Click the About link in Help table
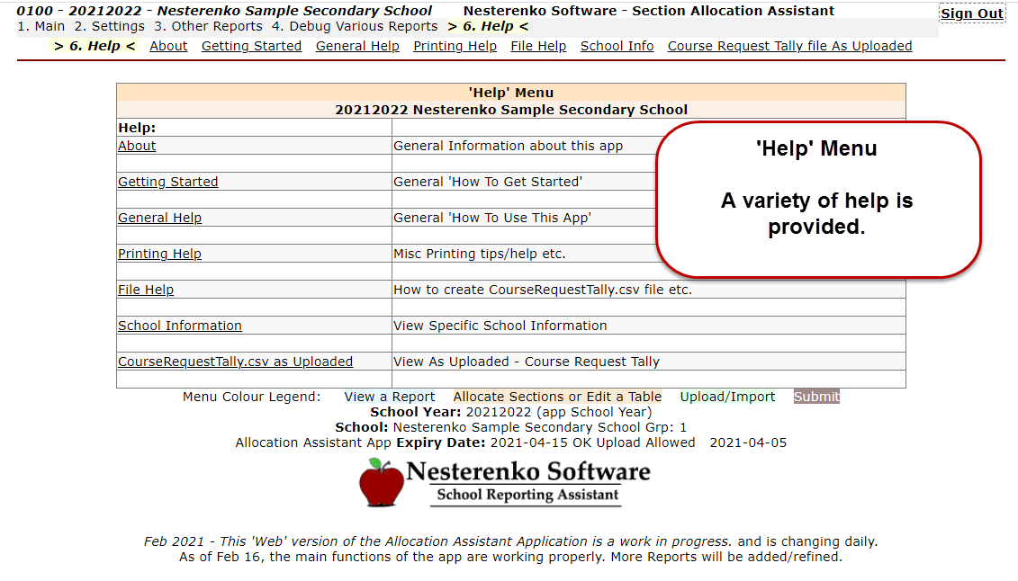1018x581 pixels. click(137, 146)
